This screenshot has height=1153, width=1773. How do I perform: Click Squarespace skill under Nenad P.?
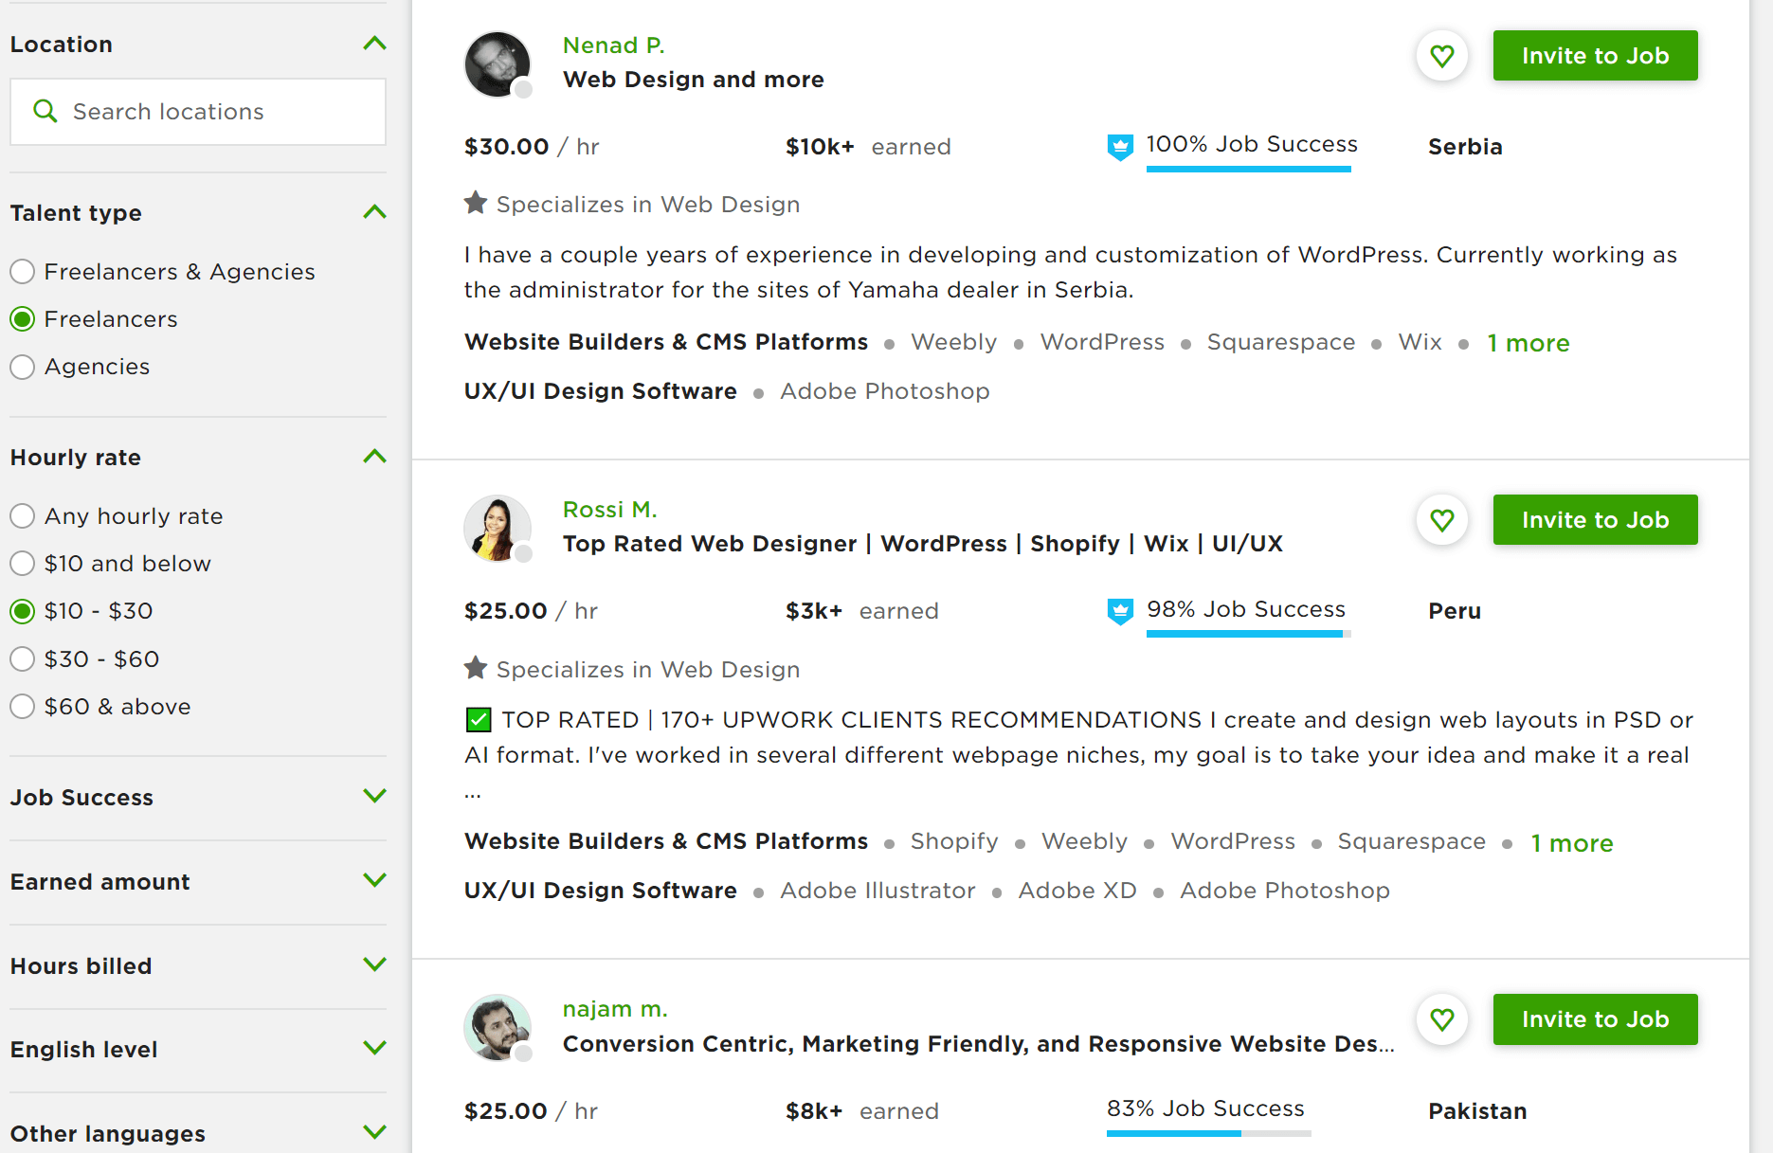point(1281,342)
